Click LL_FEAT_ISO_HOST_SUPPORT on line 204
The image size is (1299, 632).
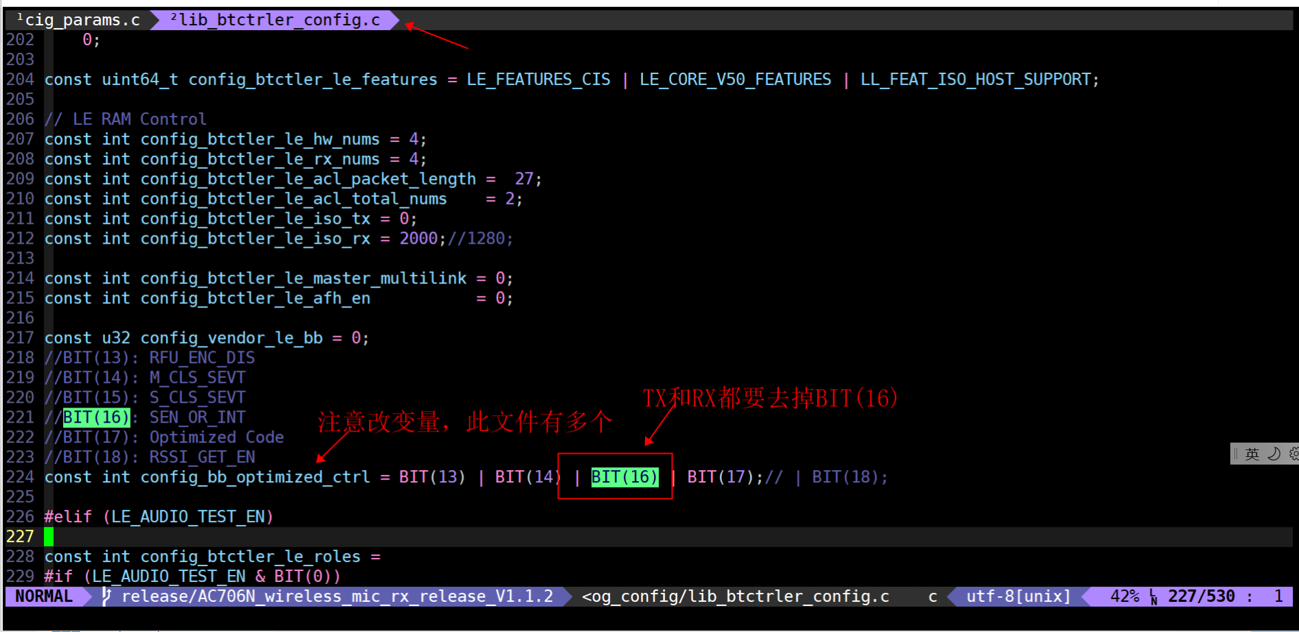[x=975, y=80]
